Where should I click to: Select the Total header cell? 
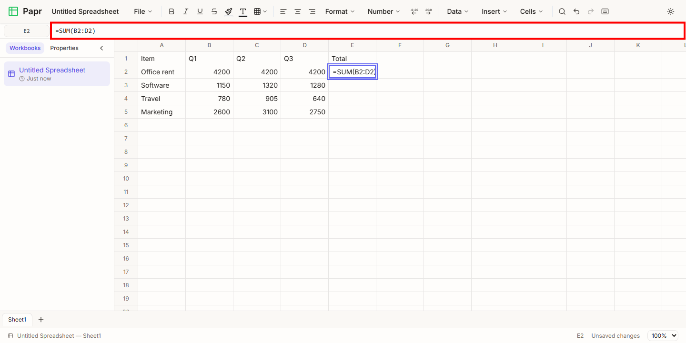(353, 59)
